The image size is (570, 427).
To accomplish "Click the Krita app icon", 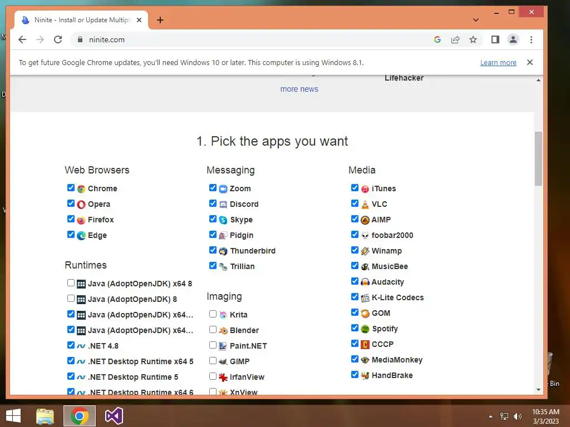I will [223, 315].
